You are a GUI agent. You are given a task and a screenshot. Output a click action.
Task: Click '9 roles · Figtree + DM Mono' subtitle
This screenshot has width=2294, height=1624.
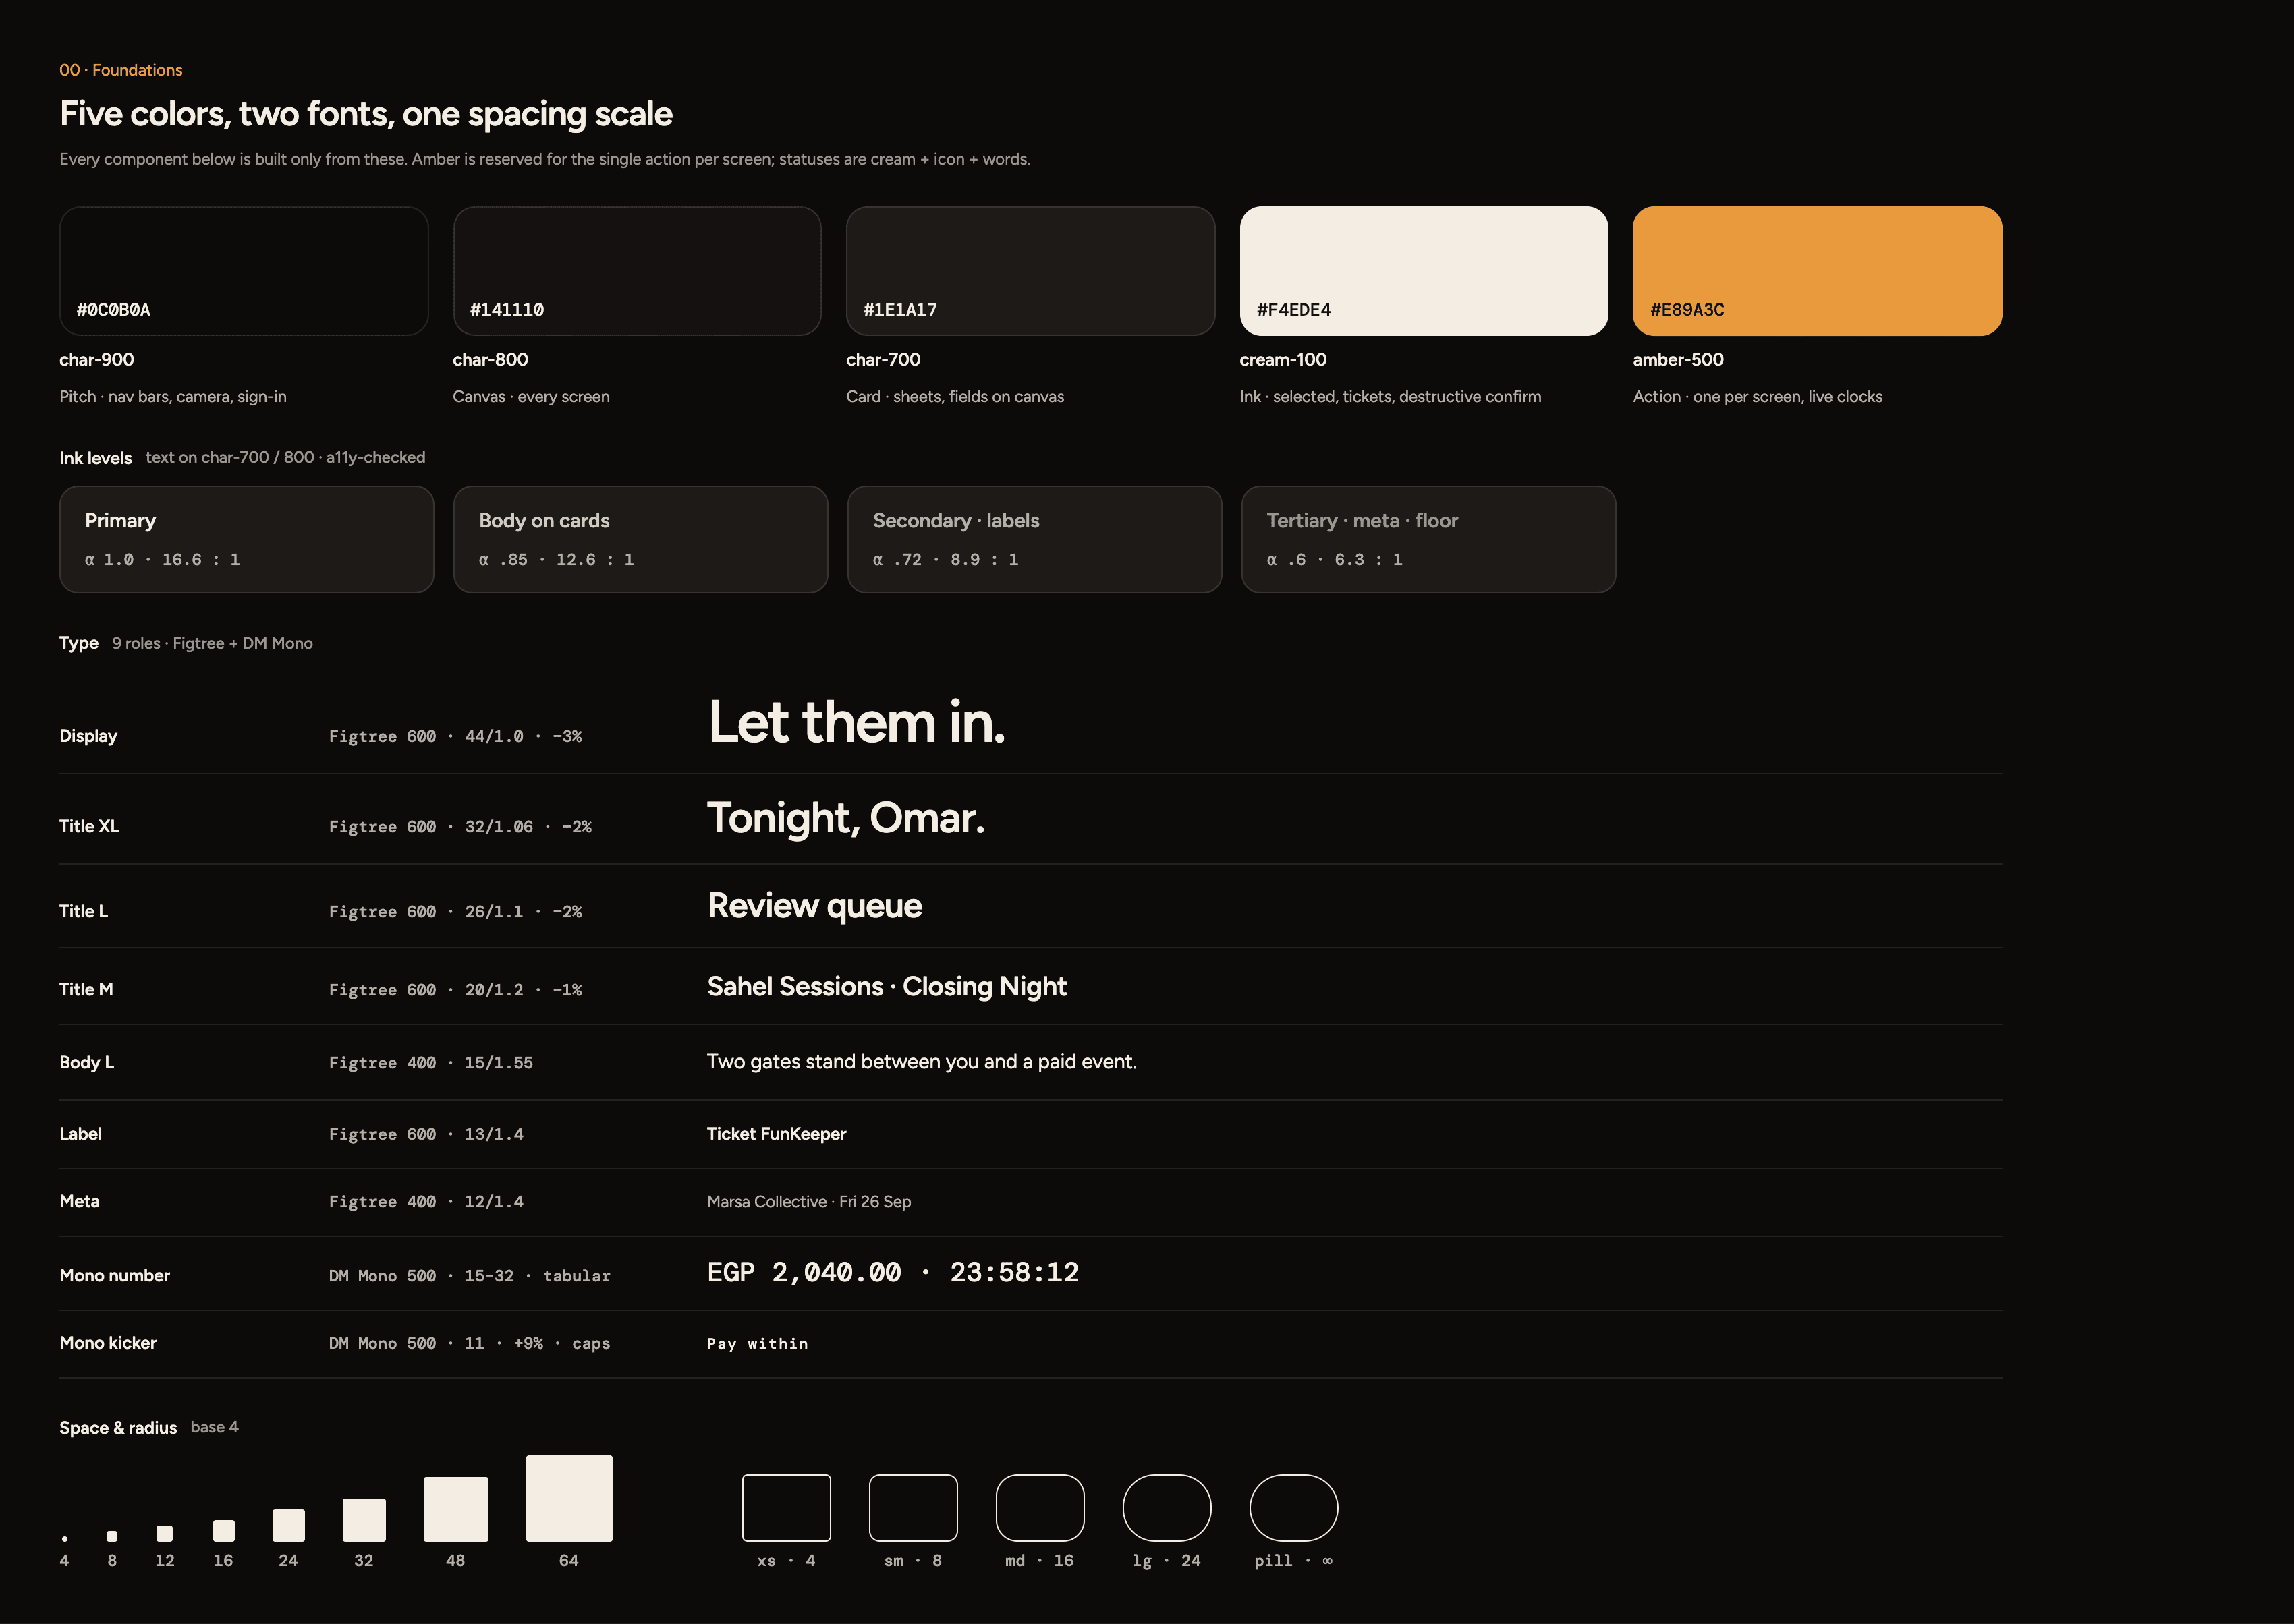(212, 644)
